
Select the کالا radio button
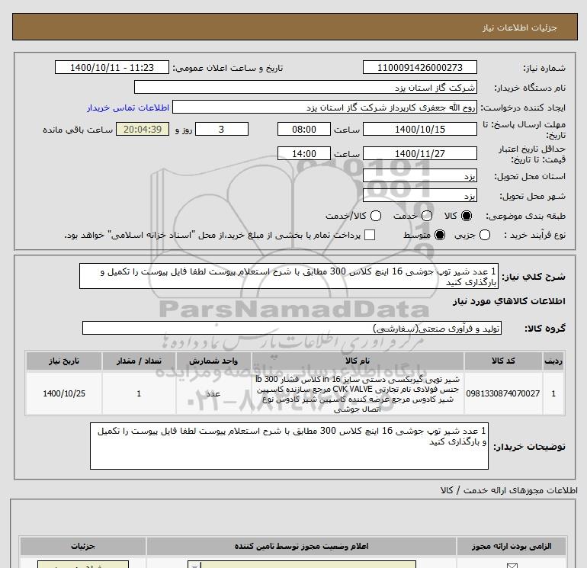(x=467, y=216)
